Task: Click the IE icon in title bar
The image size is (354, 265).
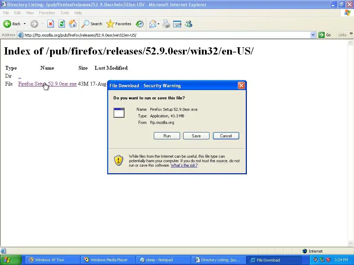Action: coord(3,4)
